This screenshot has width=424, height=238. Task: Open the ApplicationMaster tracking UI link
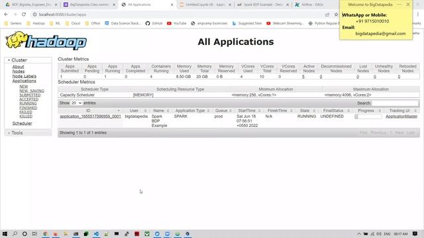coord(401,116)
